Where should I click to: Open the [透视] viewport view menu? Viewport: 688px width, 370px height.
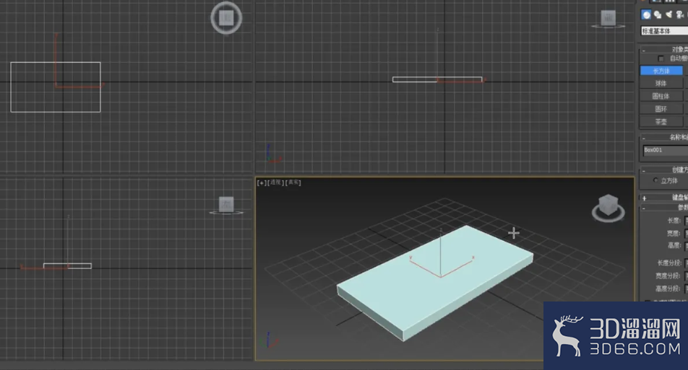275,182
